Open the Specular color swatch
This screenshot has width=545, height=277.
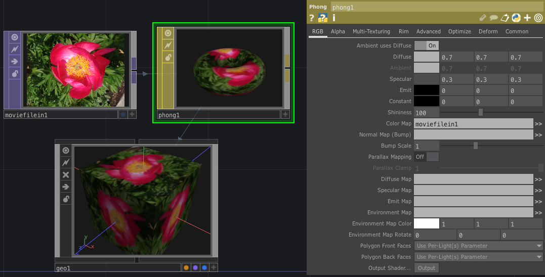pos(427,79)
